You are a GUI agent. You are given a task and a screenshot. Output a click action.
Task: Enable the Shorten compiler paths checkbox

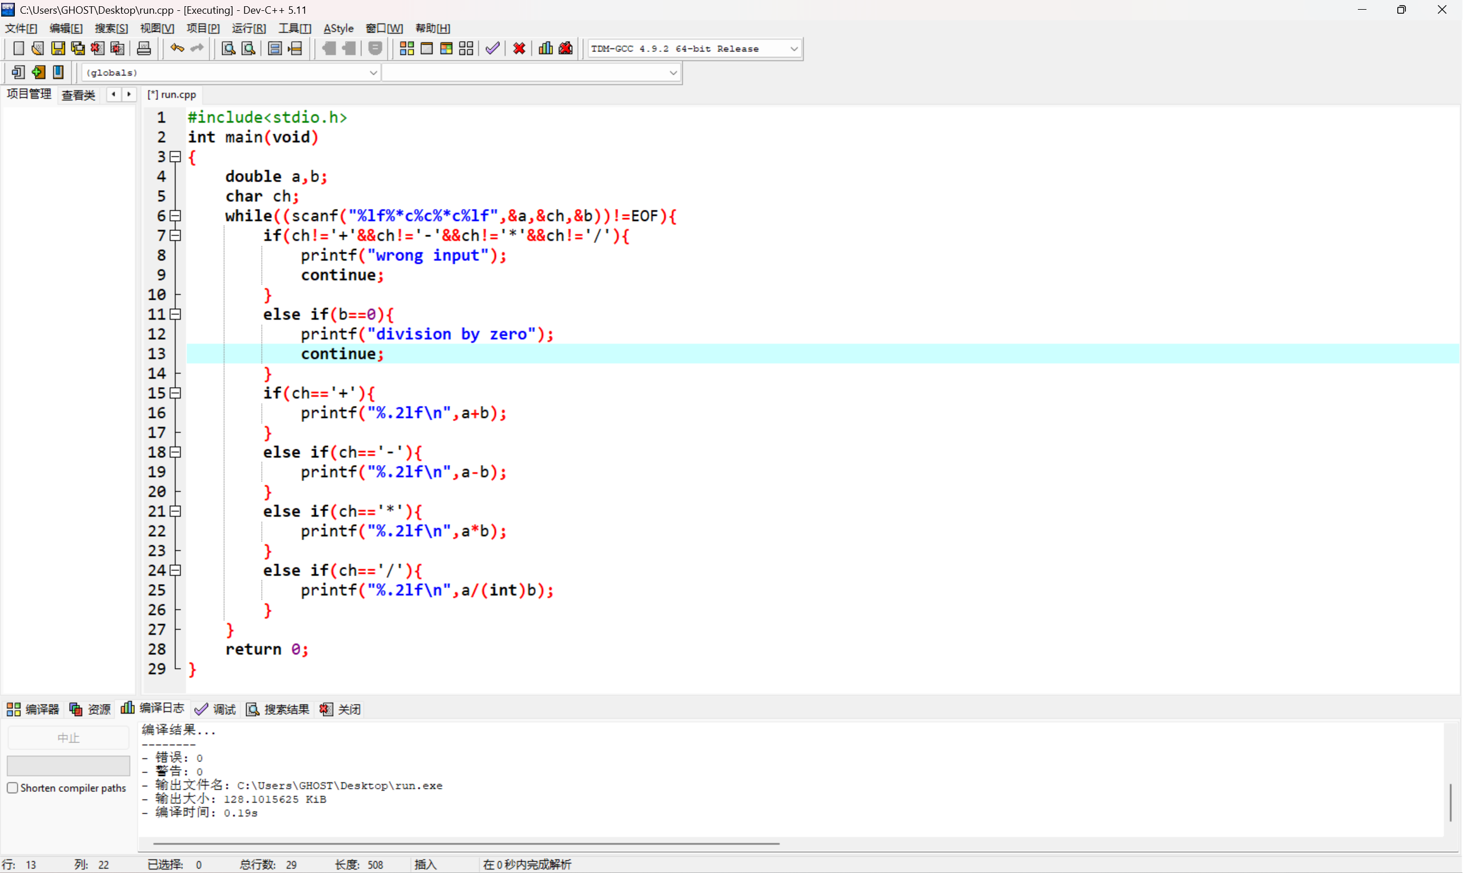tap(13, 788)
